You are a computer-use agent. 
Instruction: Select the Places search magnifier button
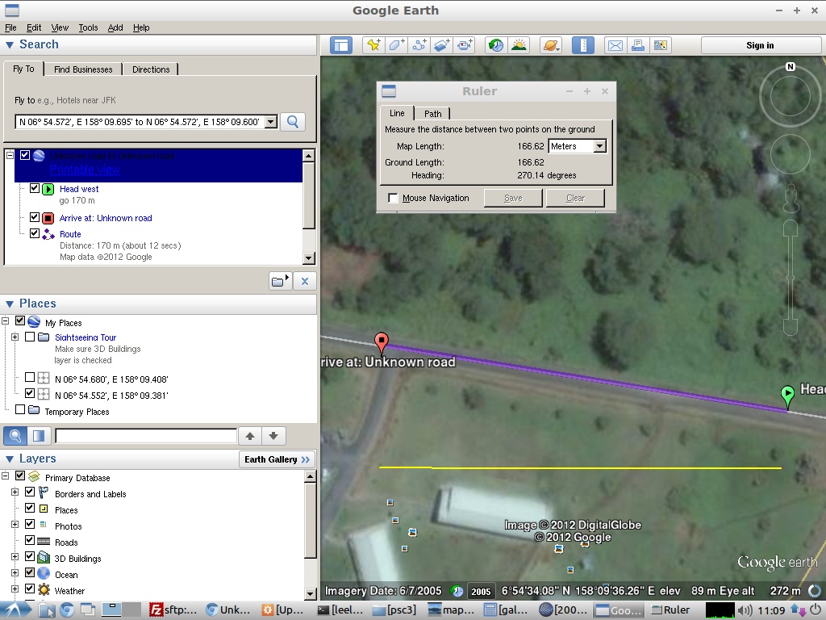coord(15,436)
